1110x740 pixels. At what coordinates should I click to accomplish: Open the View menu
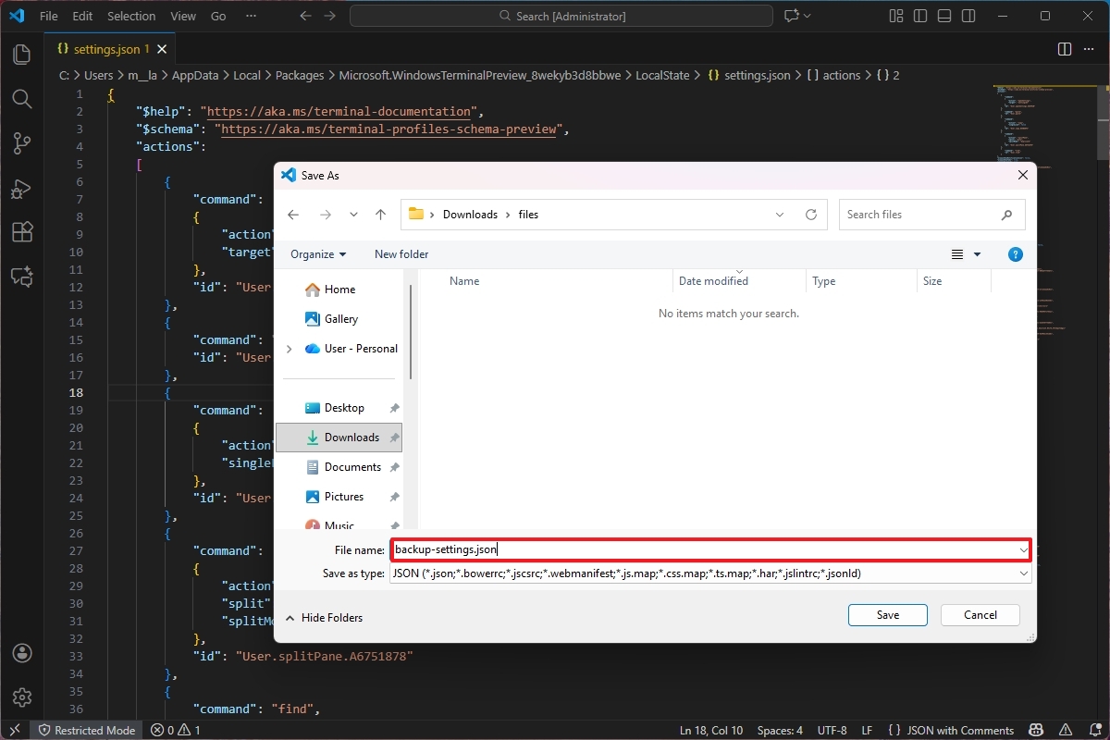point(183,16)
